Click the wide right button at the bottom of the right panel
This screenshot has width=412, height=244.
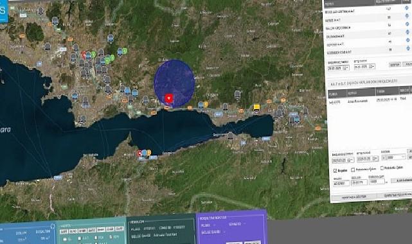pos(395,195)
